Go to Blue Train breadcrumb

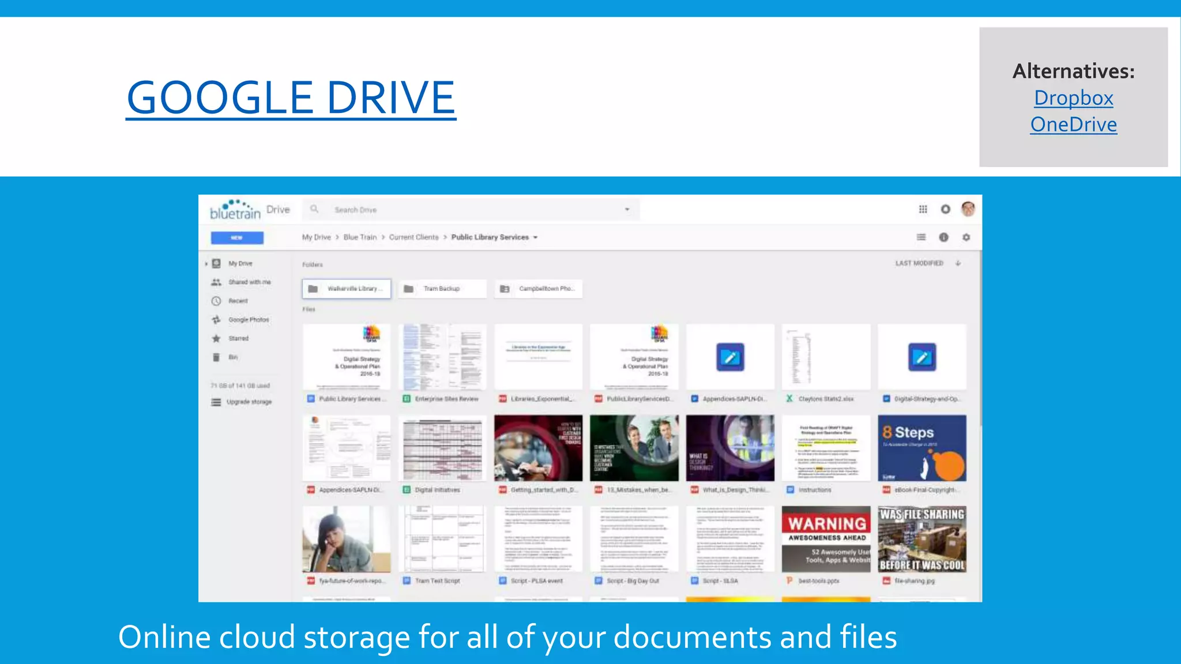[x=360, y=237]
